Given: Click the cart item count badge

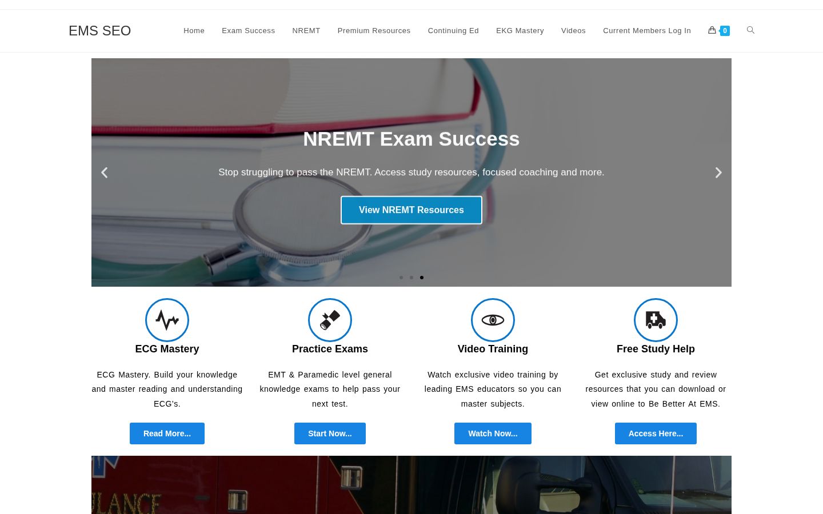Looking at the screenshot, I should (725, 31).
